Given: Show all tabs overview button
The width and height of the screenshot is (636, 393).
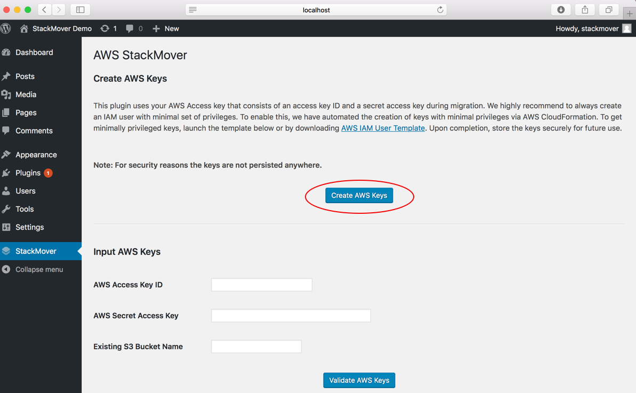Looking at the screenshot, I should [x=609, y=10].
